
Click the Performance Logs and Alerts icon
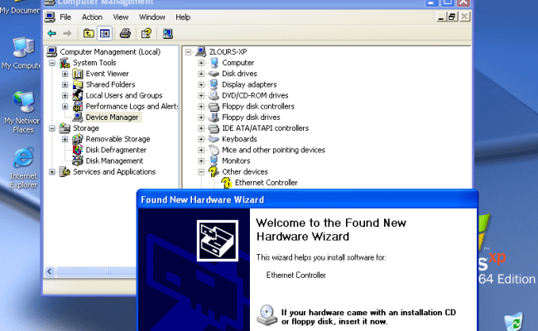[78, 106]
